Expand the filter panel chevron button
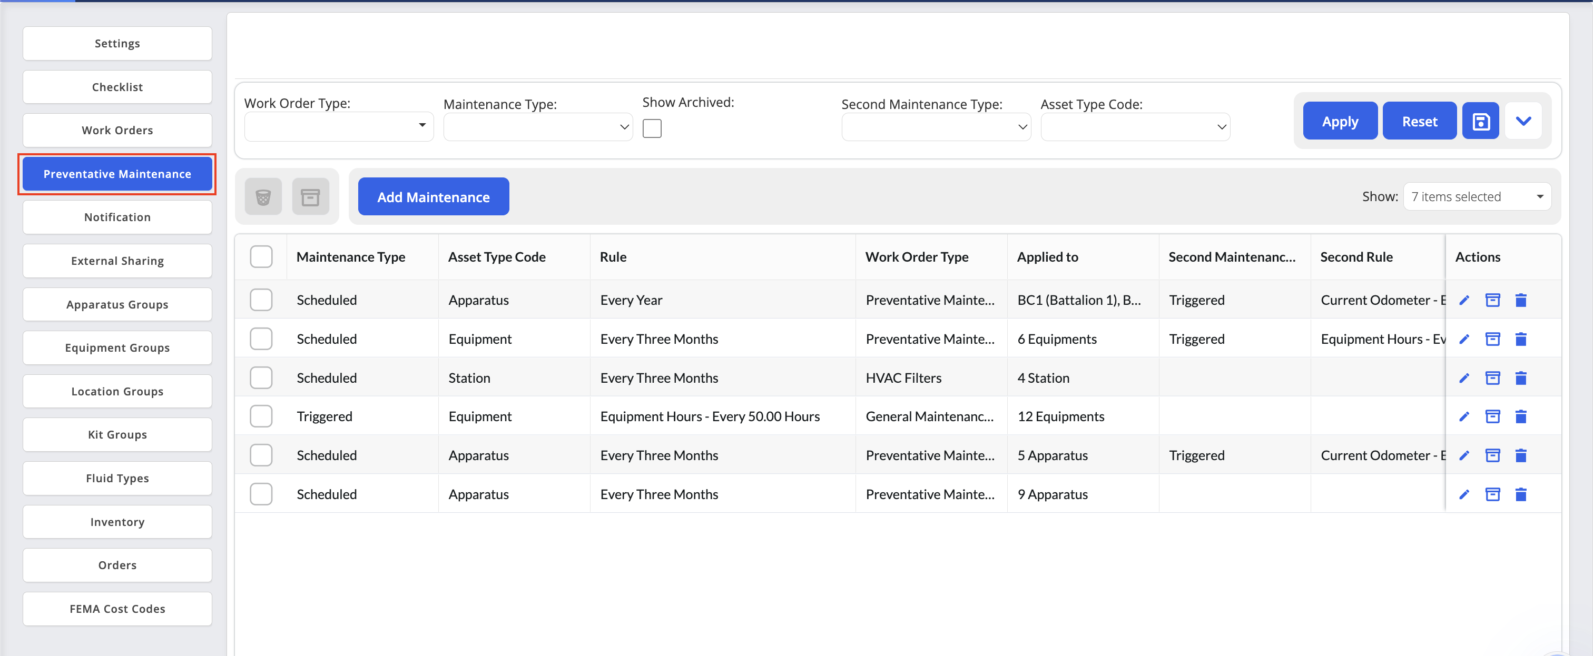This screenshot has width=1593, height=656. click(x=1523, y=121)
